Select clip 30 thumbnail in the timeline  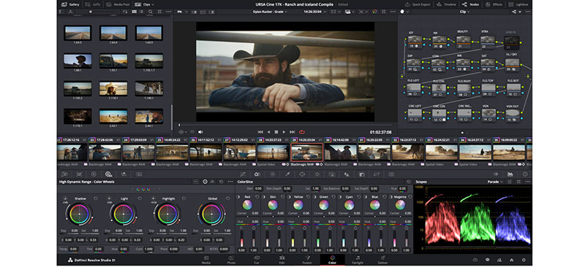pos(340,152)
